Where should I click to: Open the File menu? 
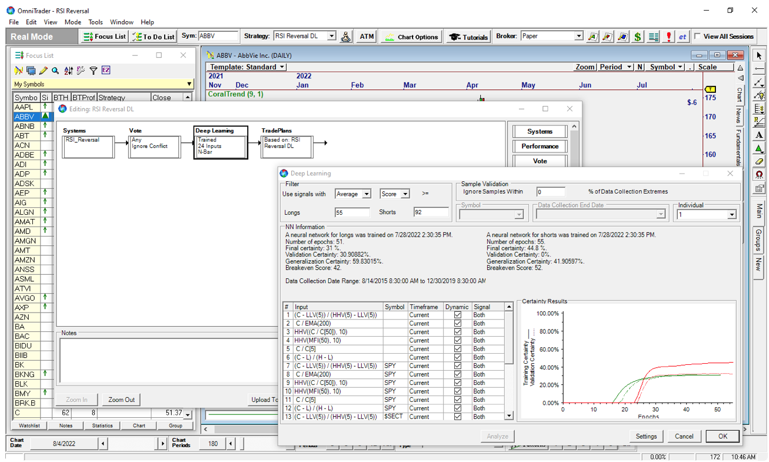(x=14, y=22)
